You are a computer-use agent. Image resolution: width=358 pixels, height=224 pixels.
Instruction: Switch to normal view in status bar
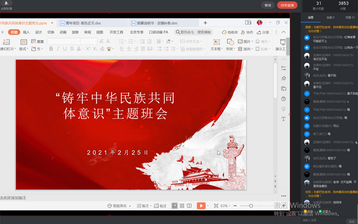175,206
